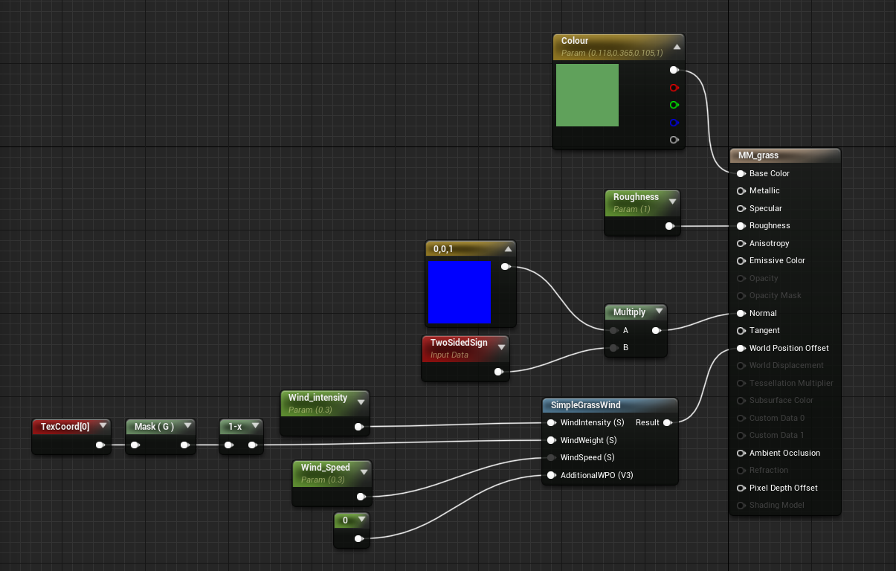
Task: Click the Roughness parameter node output pin
Action: [x=669, y=226]
